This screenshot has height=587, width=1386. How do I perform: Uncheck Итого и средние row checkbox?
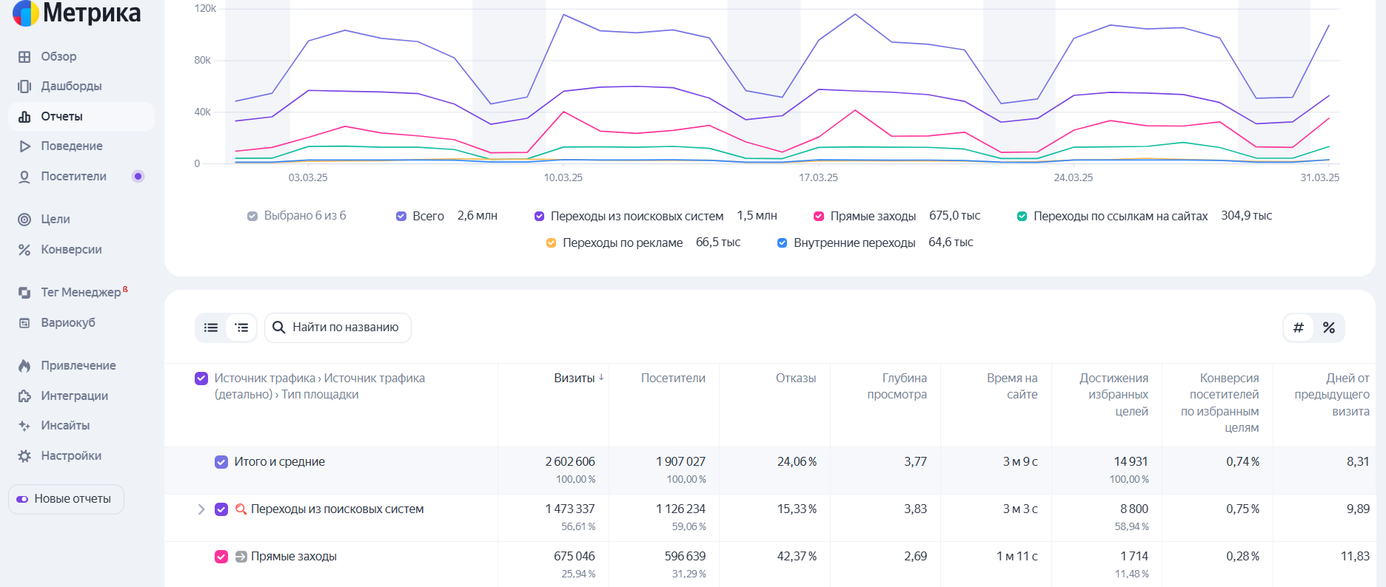coord(221,462)
